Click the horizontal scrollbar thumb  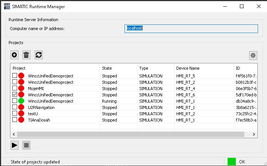(x=131, y=135)
